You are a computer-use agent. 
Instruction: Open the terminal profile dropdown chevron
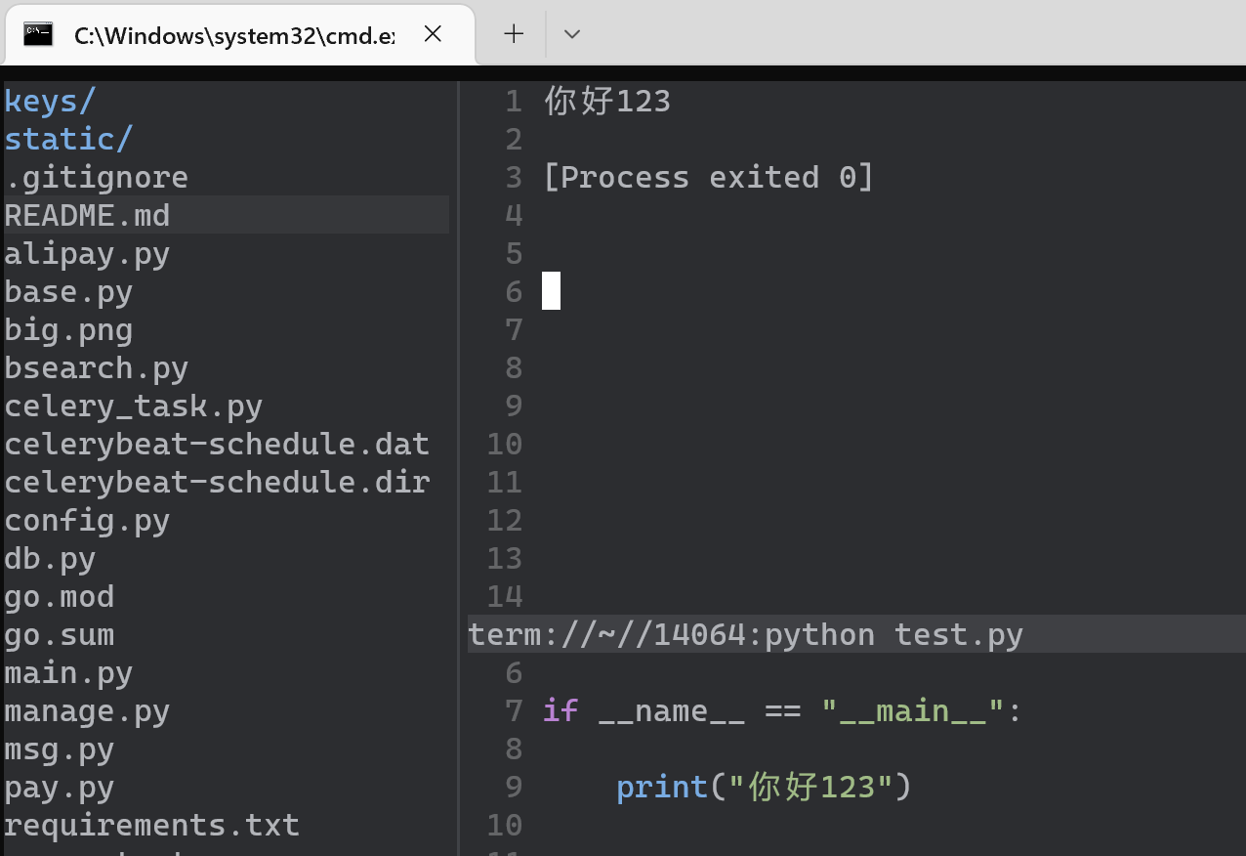pos(572,34)
